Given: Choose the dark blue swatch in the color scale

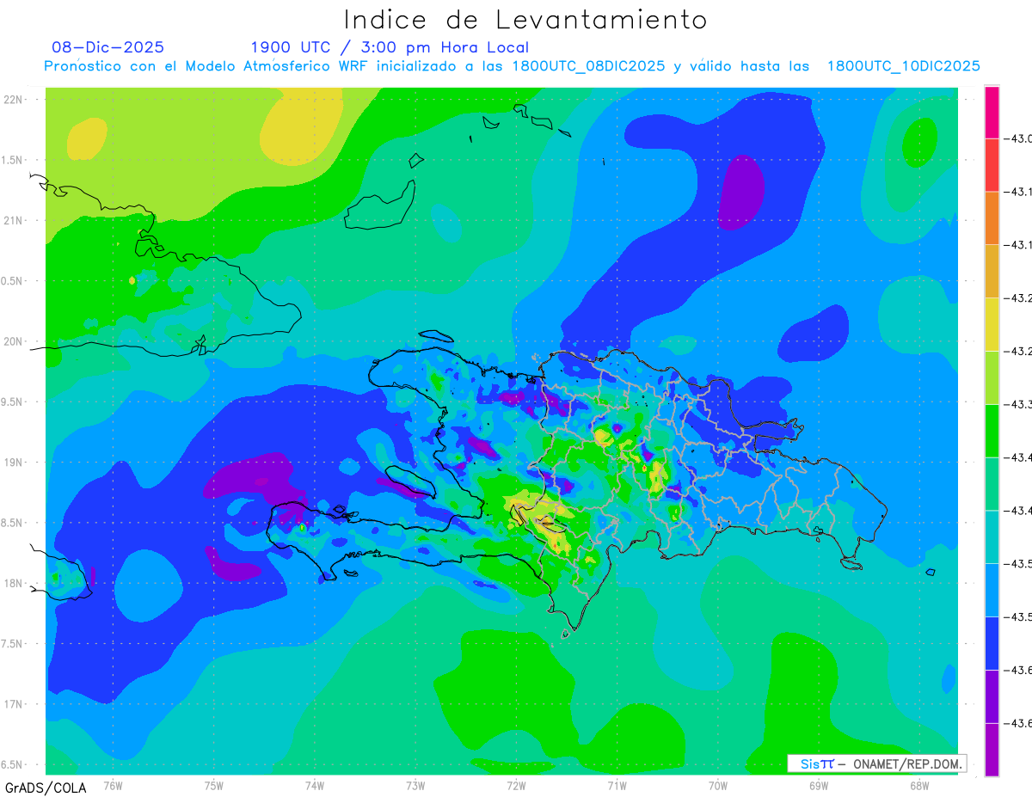Looking at the screenshot, I should pyautogui.click(x=992, y=644).
